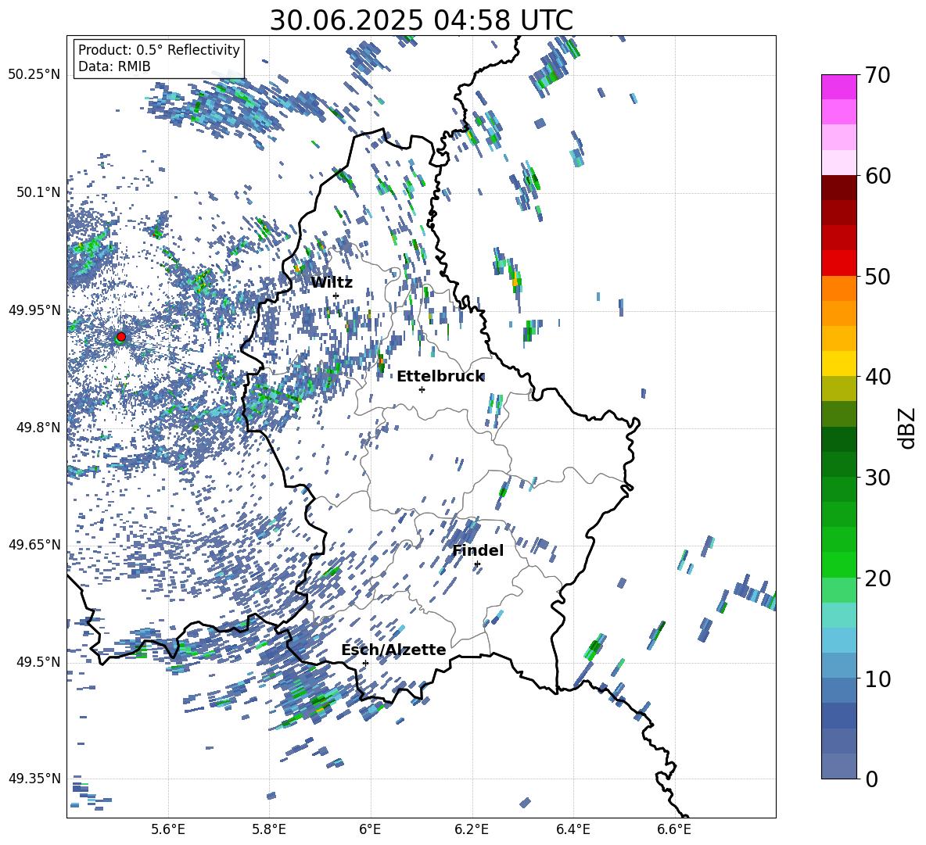926x845 pixels.
Task: Click the 49.8°N latitude label
Action: click(x=38, y=427)
